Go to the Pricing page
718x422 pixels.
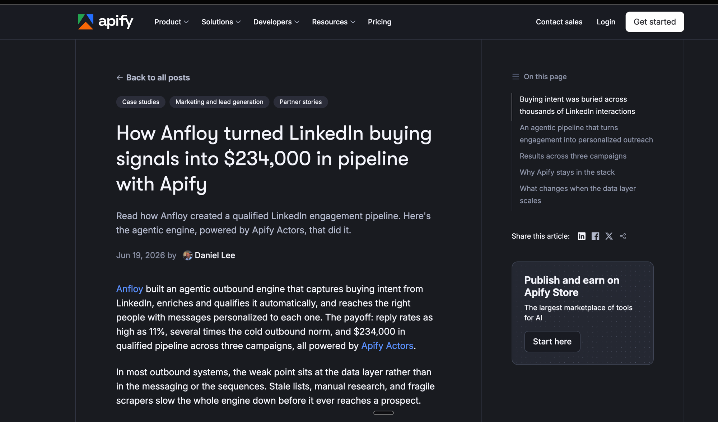point(379,22)
